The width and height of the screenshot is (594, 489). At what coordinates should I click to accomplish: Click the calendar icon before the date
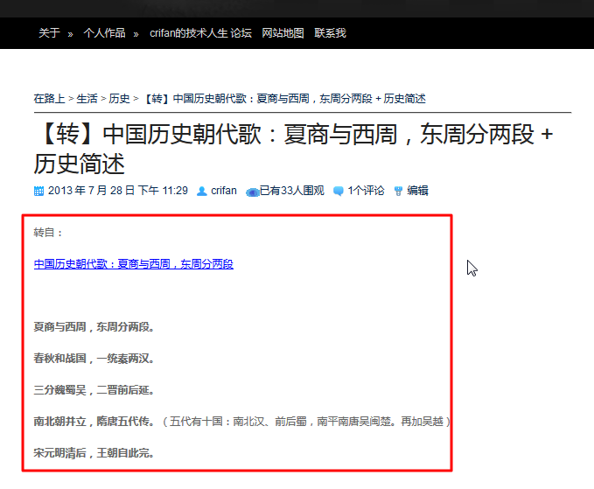[38, 191]
